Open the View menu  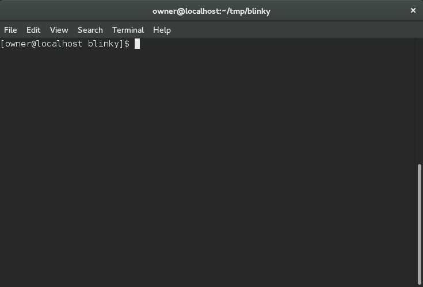coord(59,30)
